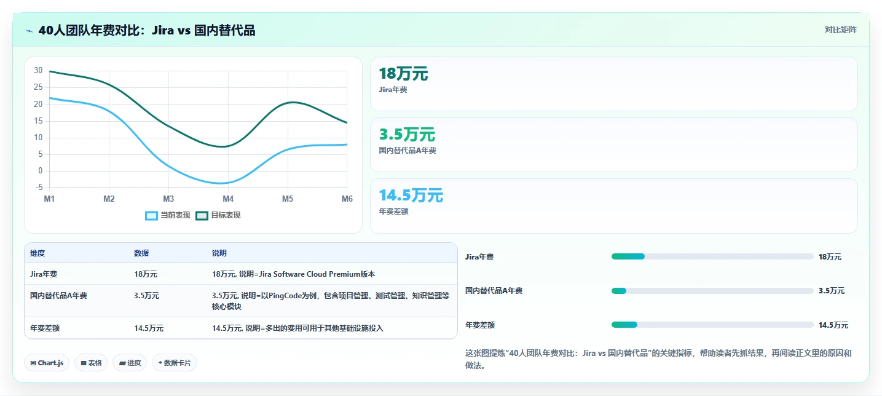
Task: Click the 数据 column header
Action: pos(141,253)
